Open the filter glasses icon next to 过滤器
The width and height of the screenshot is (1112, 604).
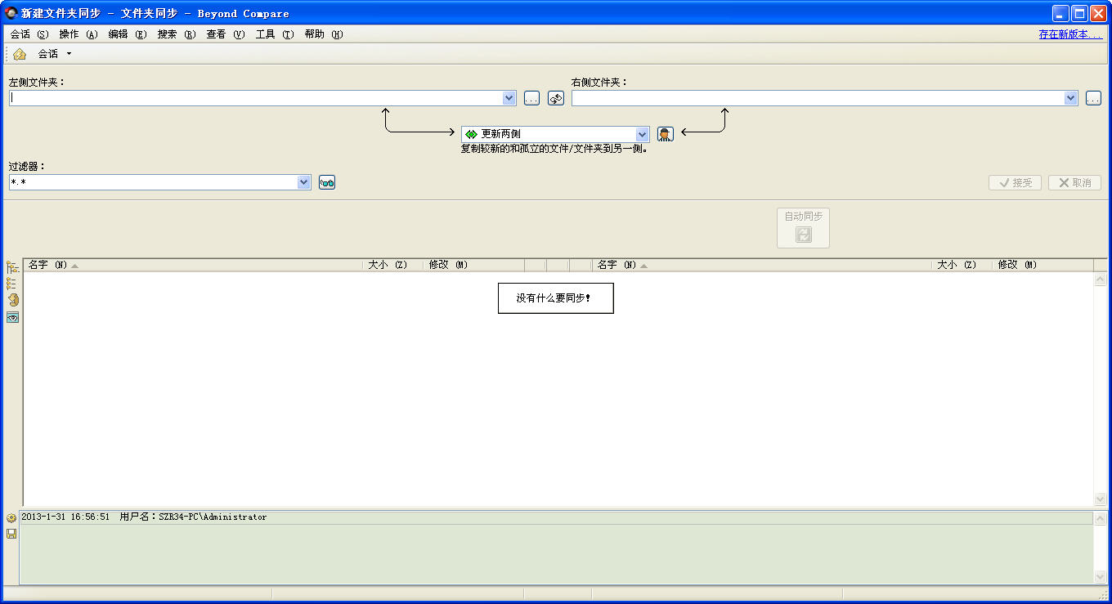tap(327, 182)
